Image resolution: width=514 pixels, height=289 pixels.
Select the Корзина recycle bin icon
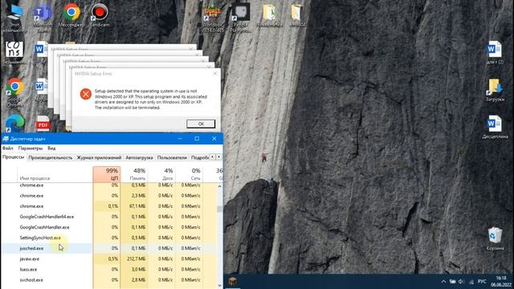click(495, 238)
